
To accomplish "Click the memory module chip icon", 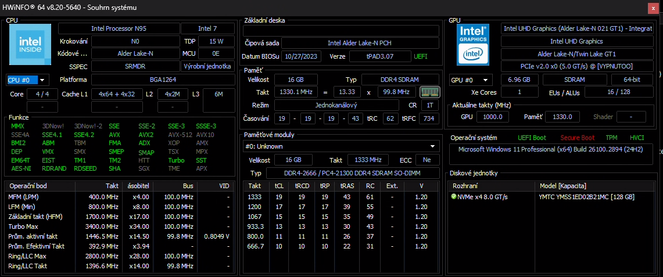I will click(x=430, y=92).
